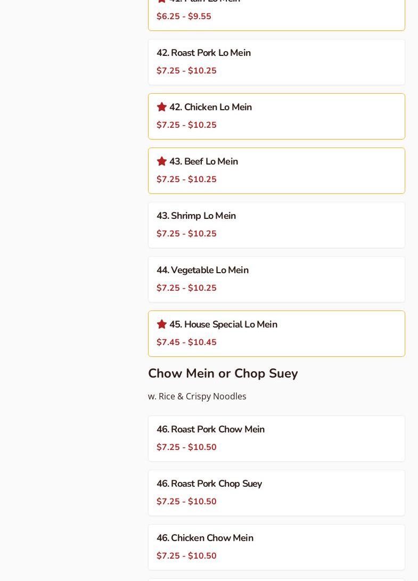Choose the 43. Beef Lo Mein title
This screenshot has height=581, width=418.
(x=203, y=162)
